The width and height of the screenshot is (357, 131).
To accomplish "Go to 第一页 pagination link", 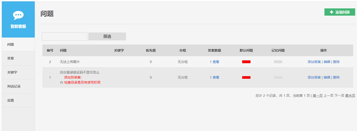I will [318, 96].
